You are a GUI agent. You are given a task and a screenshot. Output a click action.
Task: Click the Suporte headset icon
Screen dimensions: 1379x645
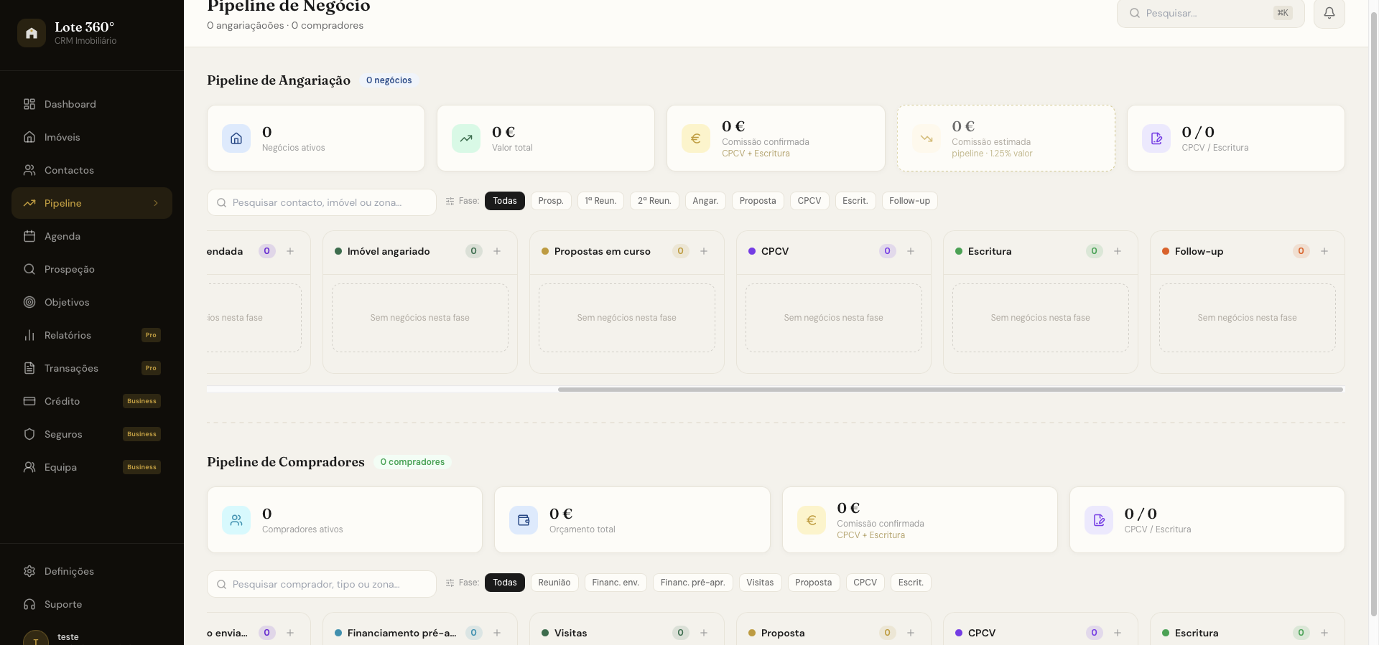(29, 604)
